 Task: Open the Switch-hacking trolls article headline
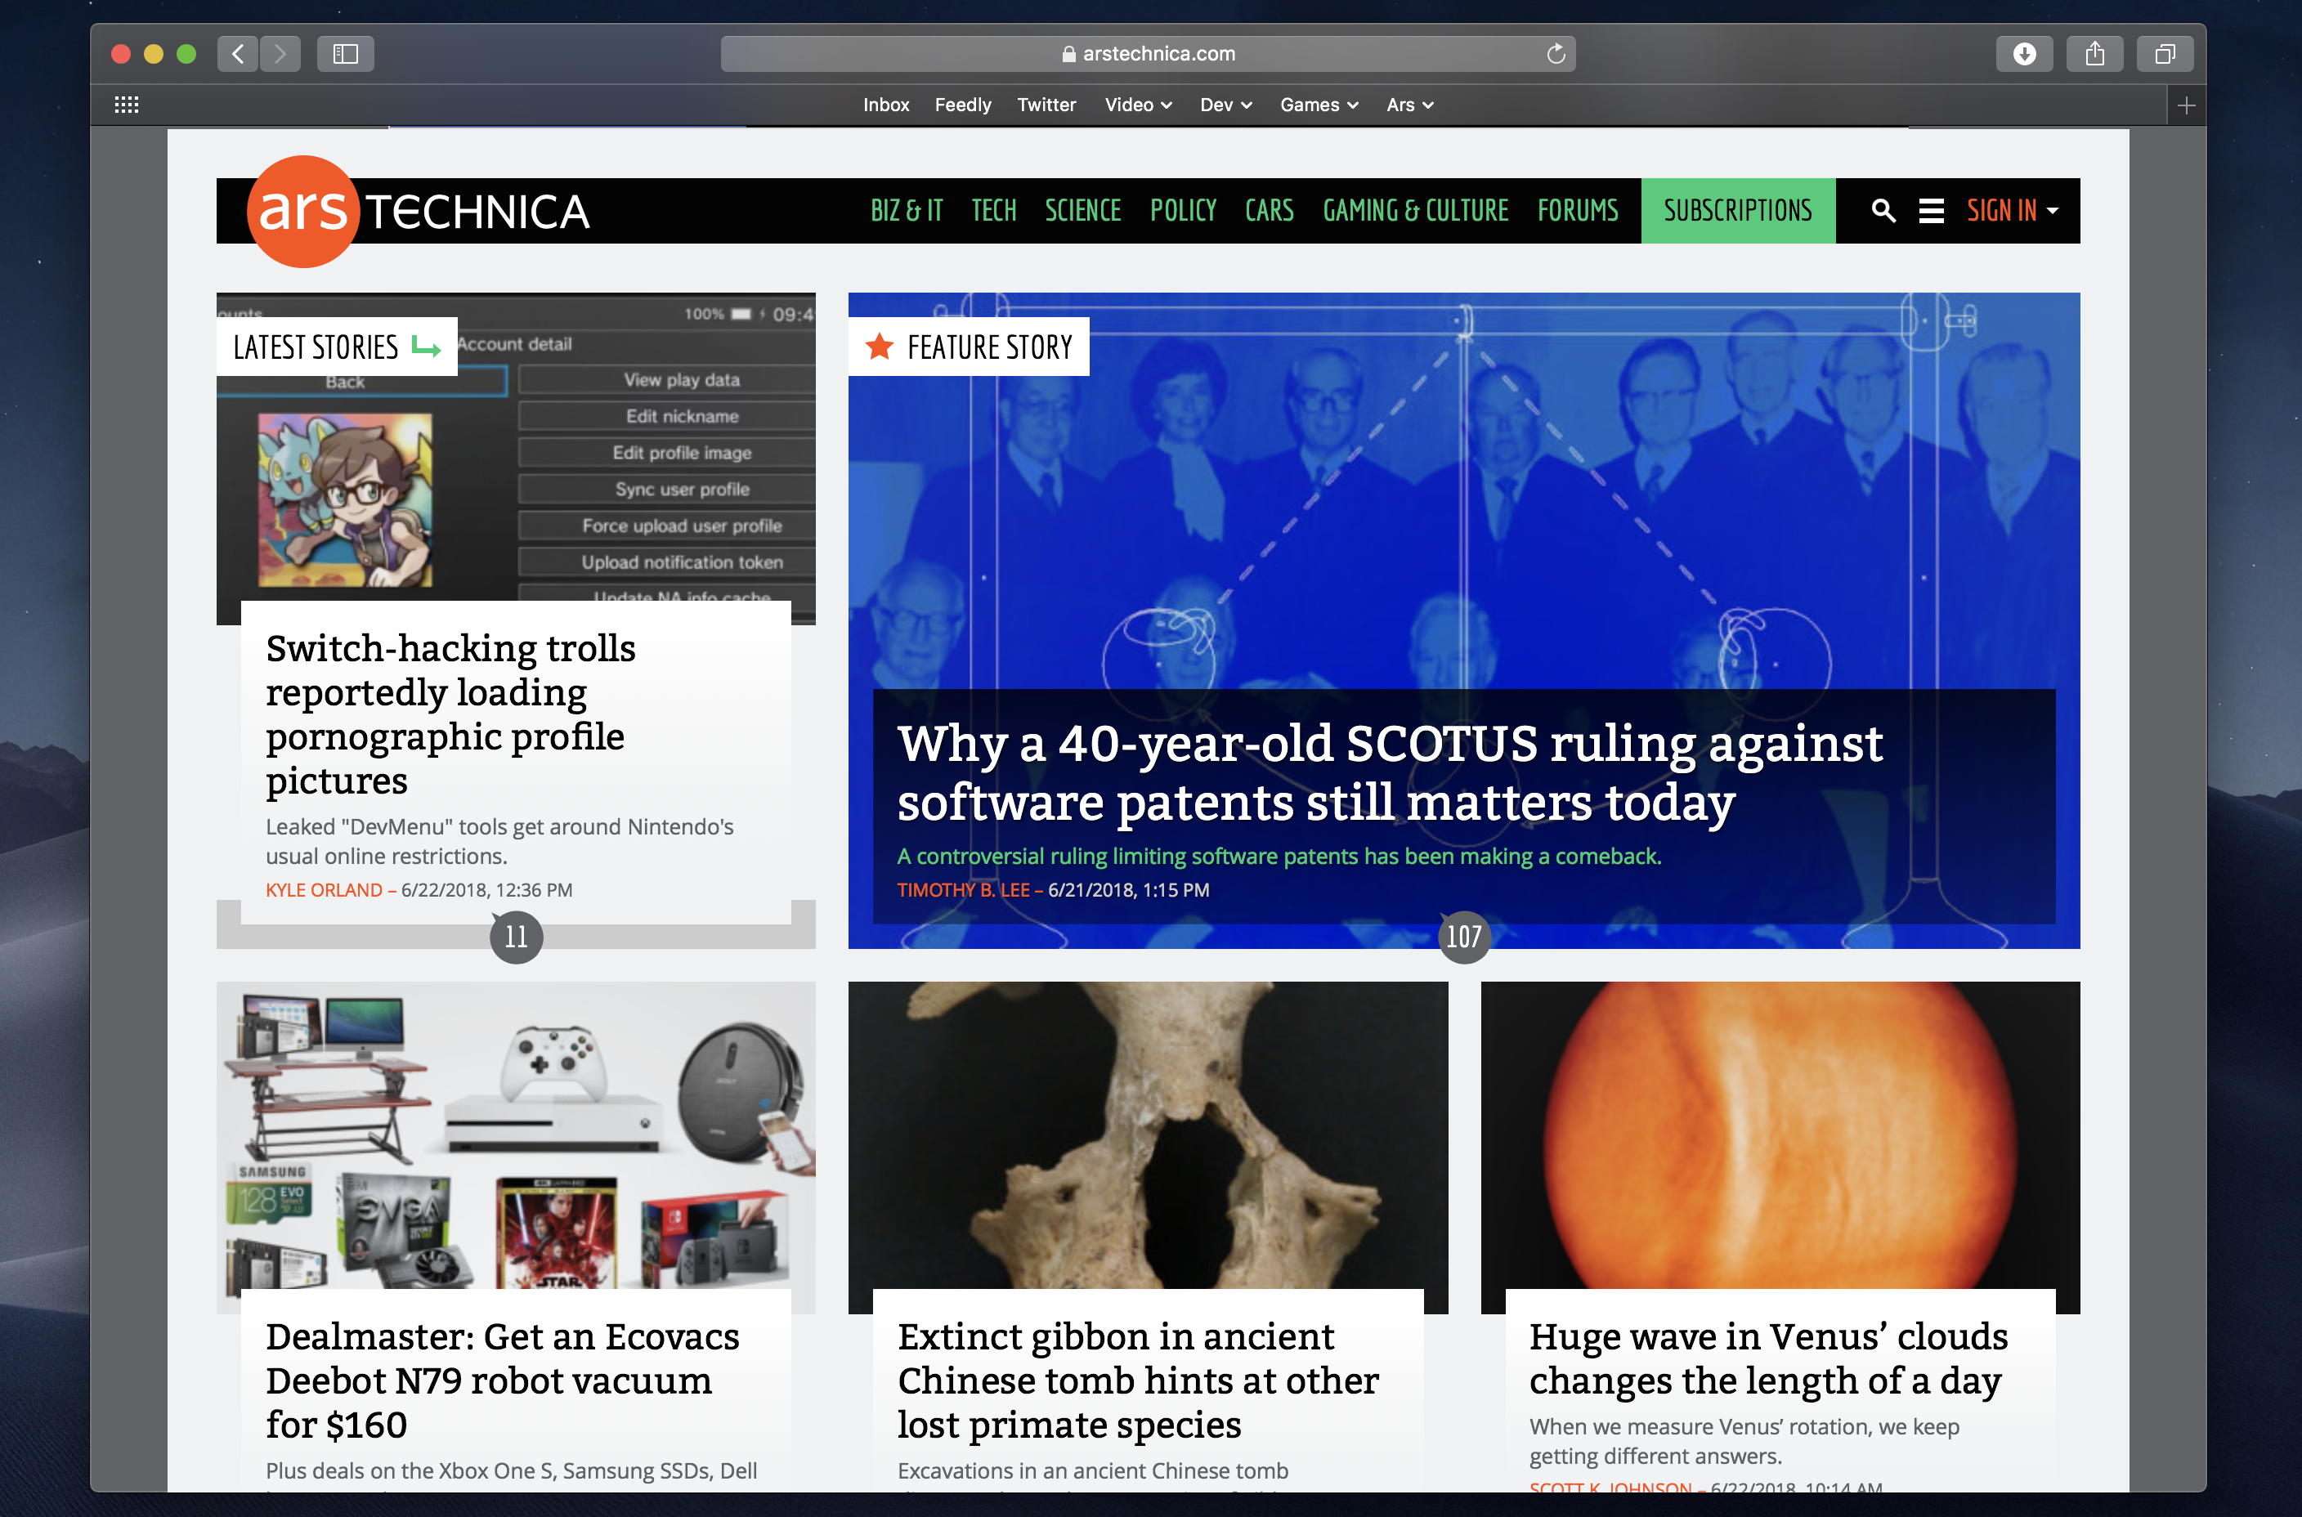coord(451,714)
